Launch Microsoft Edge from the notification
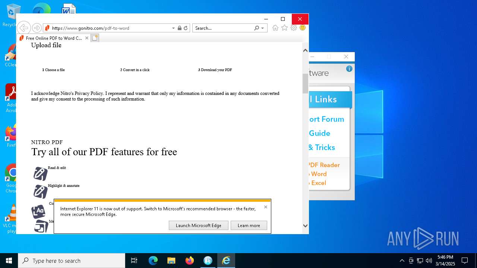477x268 pixels. point(199,225)
